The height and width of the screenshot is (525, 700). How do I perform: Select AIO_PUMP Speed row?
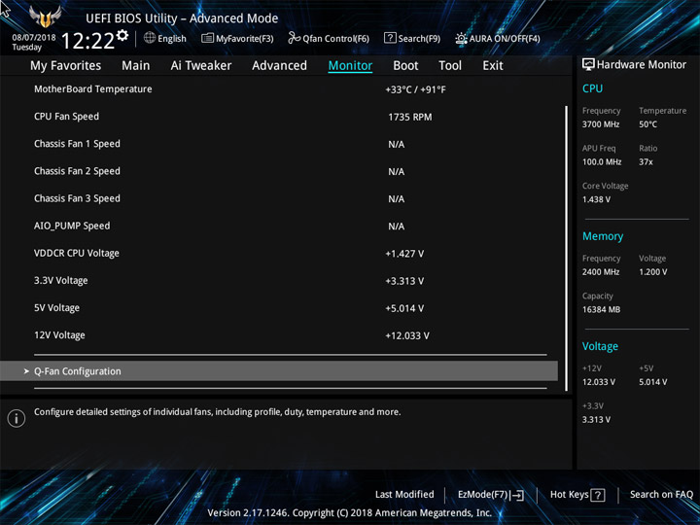[x=279, y=226]
